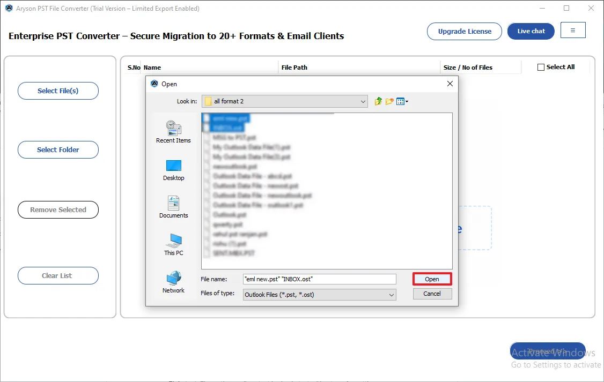Open Documents in the places sidebar
The height and width of the screenshot is (382, 604).
(x=173, y=207)
